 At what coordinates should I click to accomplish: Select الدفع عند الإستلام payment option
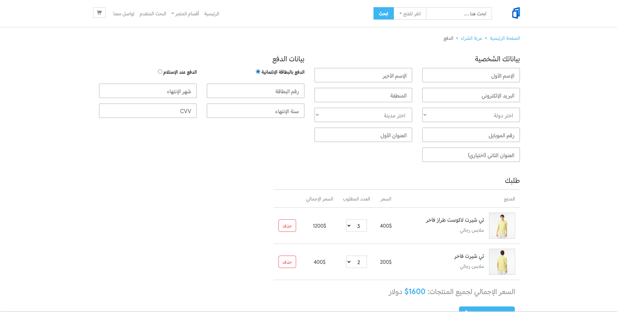pos(160,71)
